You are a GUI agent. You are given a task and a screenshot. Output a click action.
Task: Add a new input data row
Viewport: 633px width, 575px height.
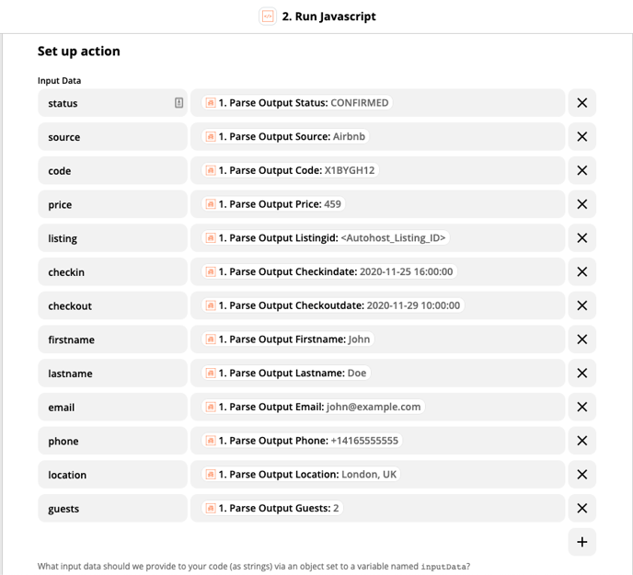point(581,542)
